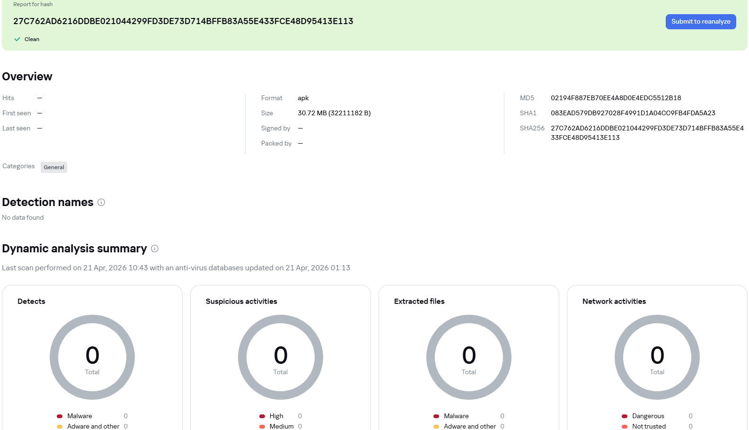749x430 pixels.
Task: Select the MD5 hash value
Action: point(616,98)
